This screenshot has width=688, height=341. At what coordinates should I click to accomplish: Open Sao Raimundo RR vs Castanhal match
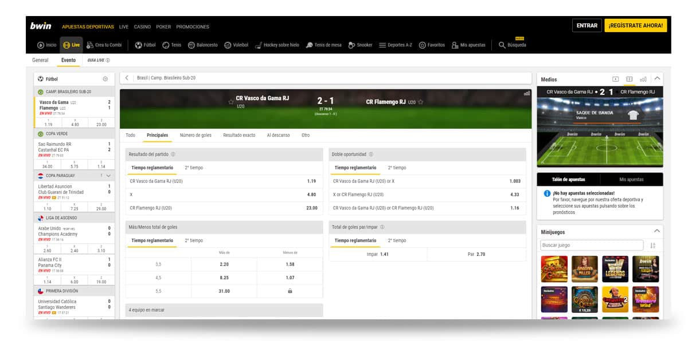[75, 149]
